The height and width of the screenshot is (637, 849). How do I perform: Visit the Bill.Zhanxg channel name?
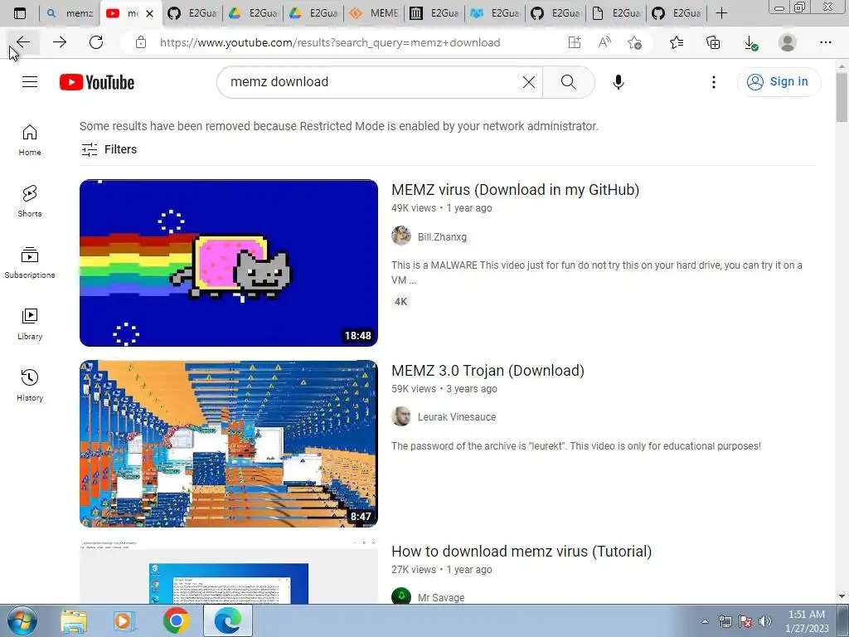click(442, 236)
